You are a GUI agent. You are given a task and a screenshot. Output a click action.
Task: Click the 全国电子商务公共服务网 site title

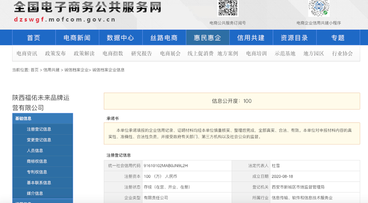[x=88, y=7]
